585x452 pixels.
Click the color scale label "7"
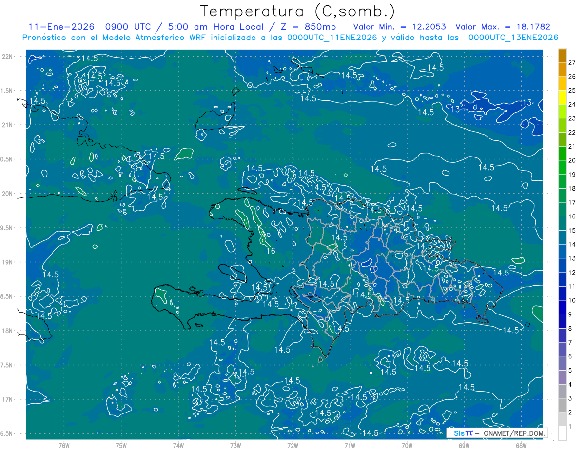coord(570,342)
